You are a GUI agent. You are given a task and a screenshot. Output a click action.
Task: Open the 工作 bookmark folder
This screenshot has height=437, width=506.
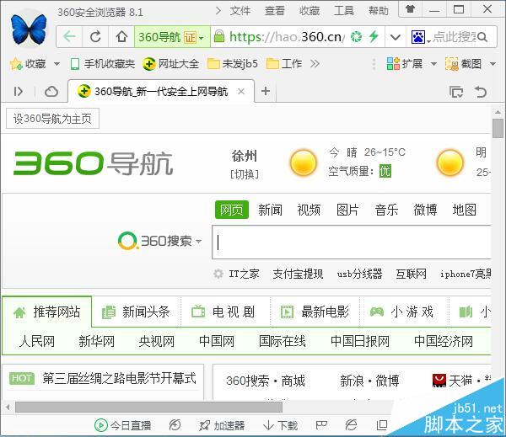pyautogui.click(x=284, y=64)
